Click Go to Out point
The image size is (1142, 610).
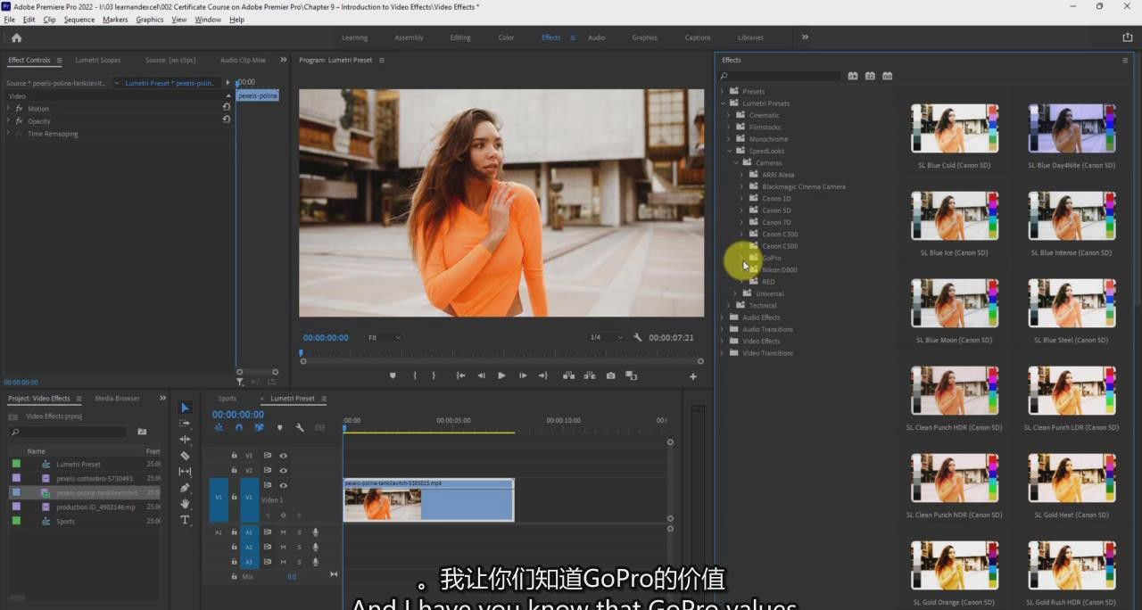pos(542,375)
